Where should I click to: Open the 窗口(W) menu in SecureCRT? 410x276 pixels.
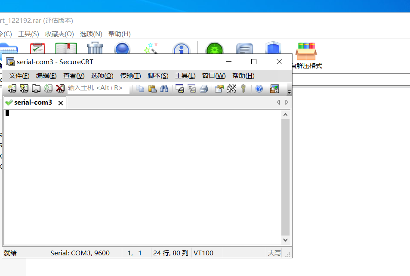214,76
